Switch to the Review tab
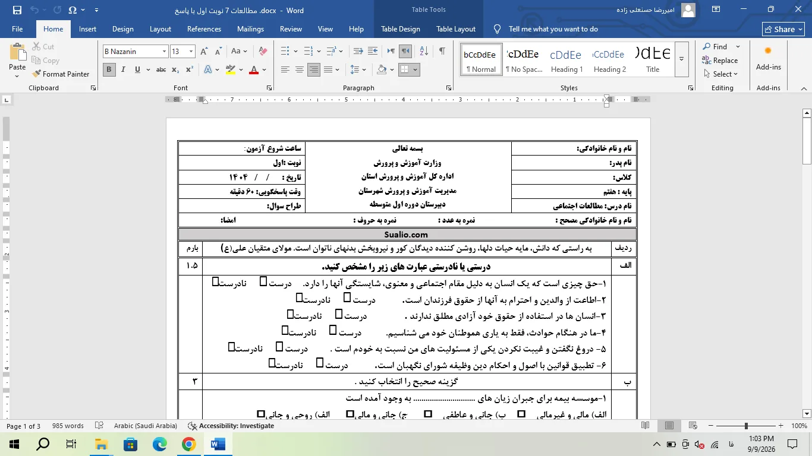The height and width of the screenshot is (456, 812). pos(291,29)
